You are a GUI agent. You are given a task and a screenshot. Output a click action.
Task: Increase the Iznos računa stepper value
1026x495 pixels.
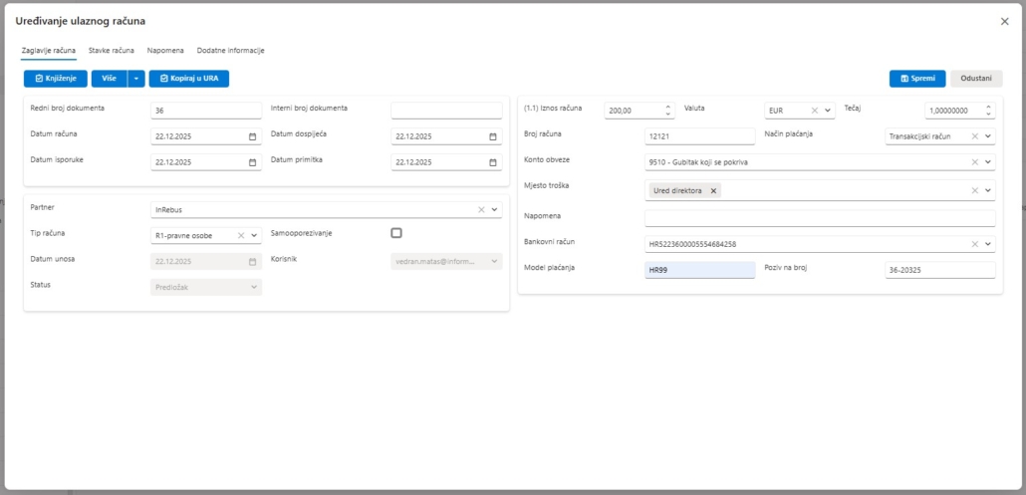click(667, 107)
